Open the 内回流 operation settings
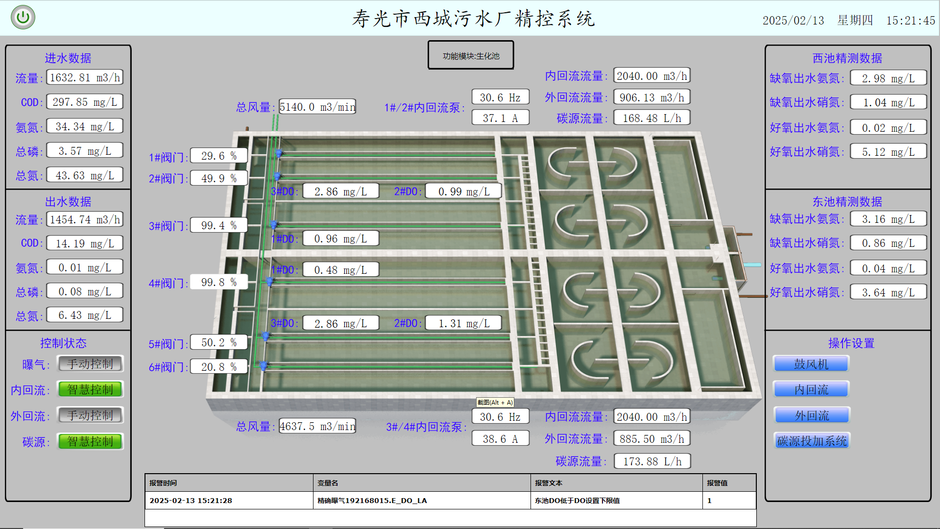This screenshot has height=529, width=940. (x=810, y=389)
